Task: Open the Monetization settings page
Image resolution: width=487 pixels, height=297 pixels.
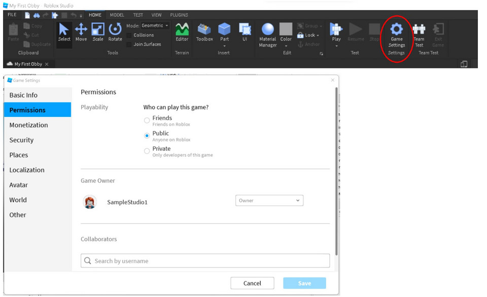Action: tap(38, 125)
